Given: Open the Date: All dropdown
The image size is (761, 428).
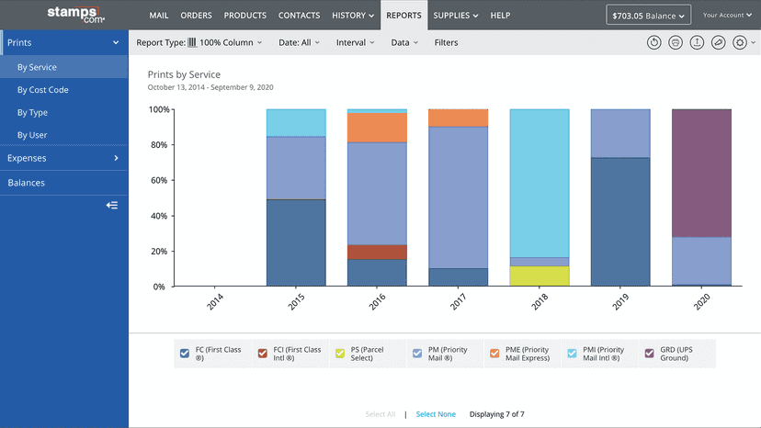Looking at the screenshot, I should tap(299, 42).
